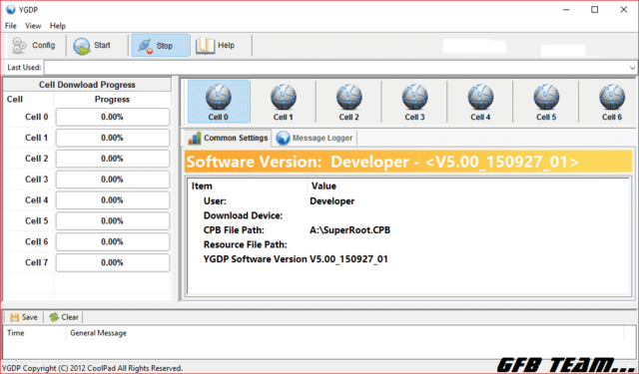Viewport: 639px width, 374px height.
Task: Click the Progress column header
Action: [x=112, y=100]
